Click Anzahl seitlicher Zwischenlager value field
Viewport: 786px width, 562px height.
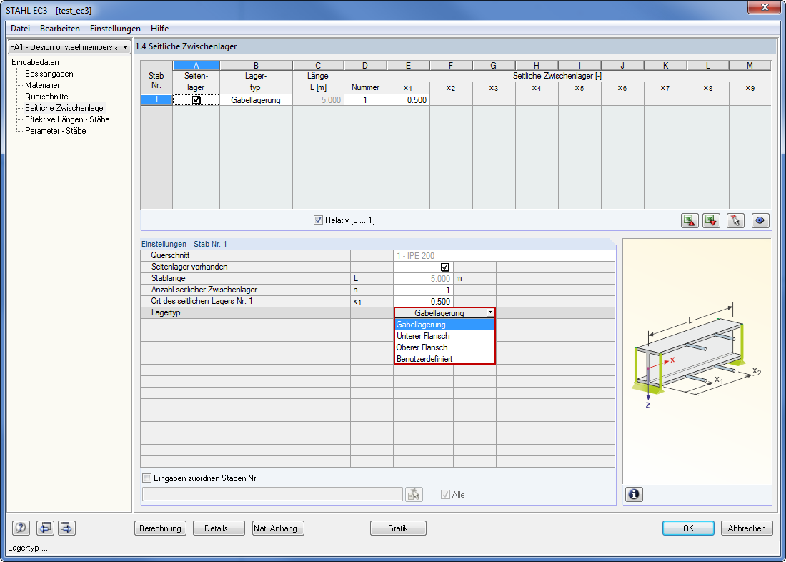tap(423, 290)
